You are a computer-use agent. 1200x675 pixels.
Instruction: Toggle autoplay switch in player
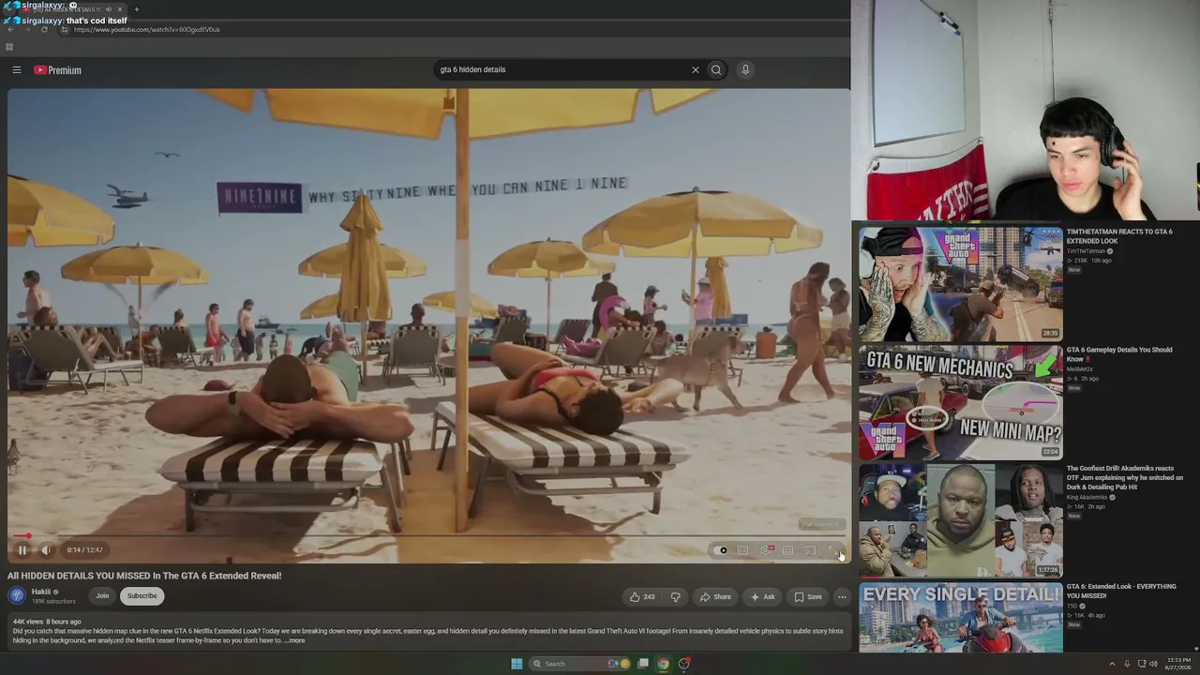click(x=721, y=550)
